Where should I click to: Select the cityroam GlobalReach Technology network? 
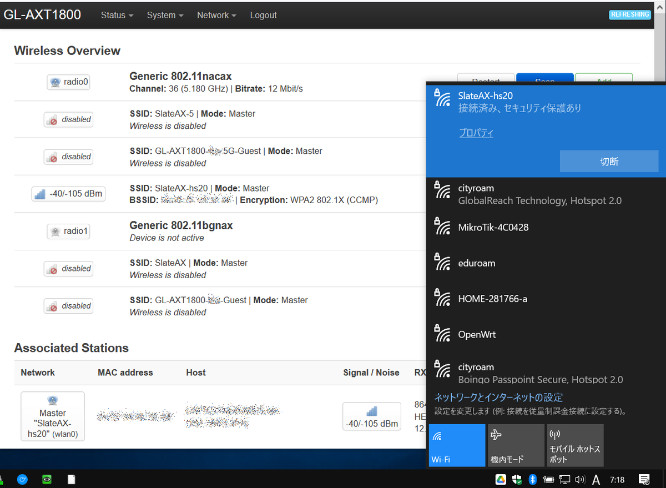pyautogui.click(x=546, y=194)
